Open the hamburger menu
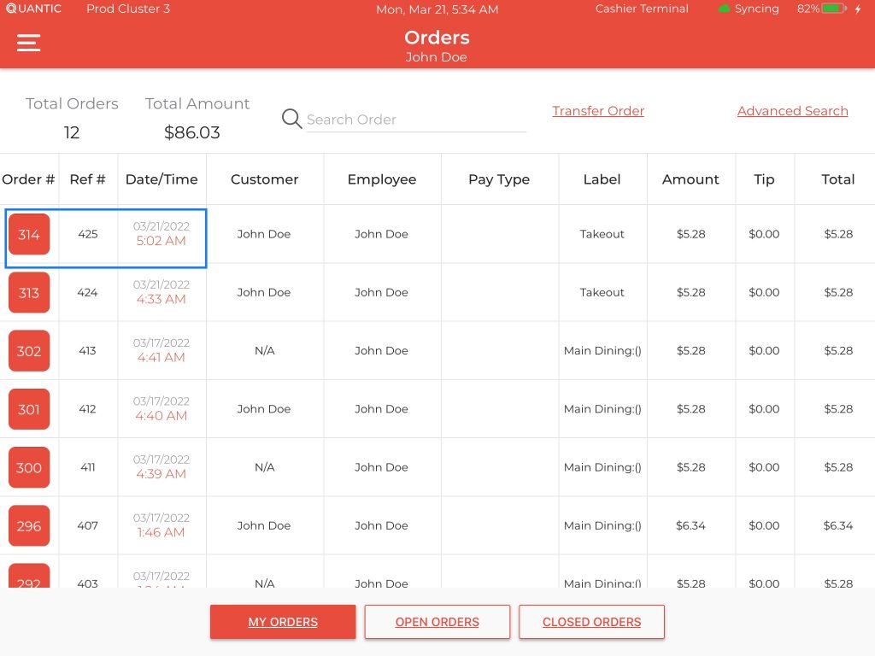This screenshot has width=875, height=656. point(29,43)
